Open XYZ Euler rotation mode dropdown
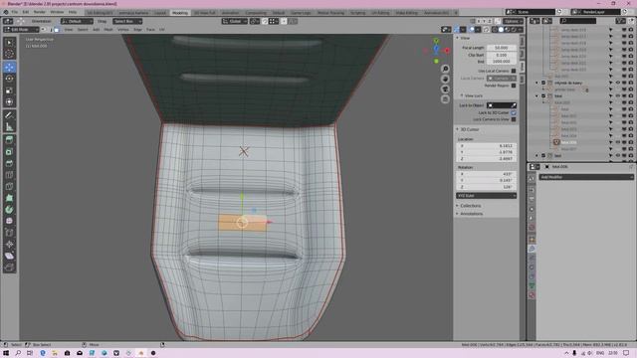Viewport: 637px width, 358px height. tap(487, 196)
